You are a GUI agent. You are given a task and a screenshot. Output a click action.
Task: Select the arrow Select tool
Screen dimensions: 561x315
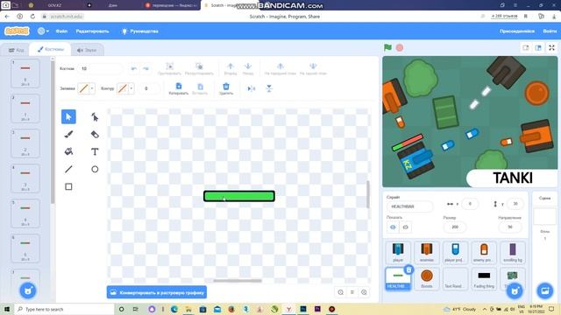tap(68, 116)
